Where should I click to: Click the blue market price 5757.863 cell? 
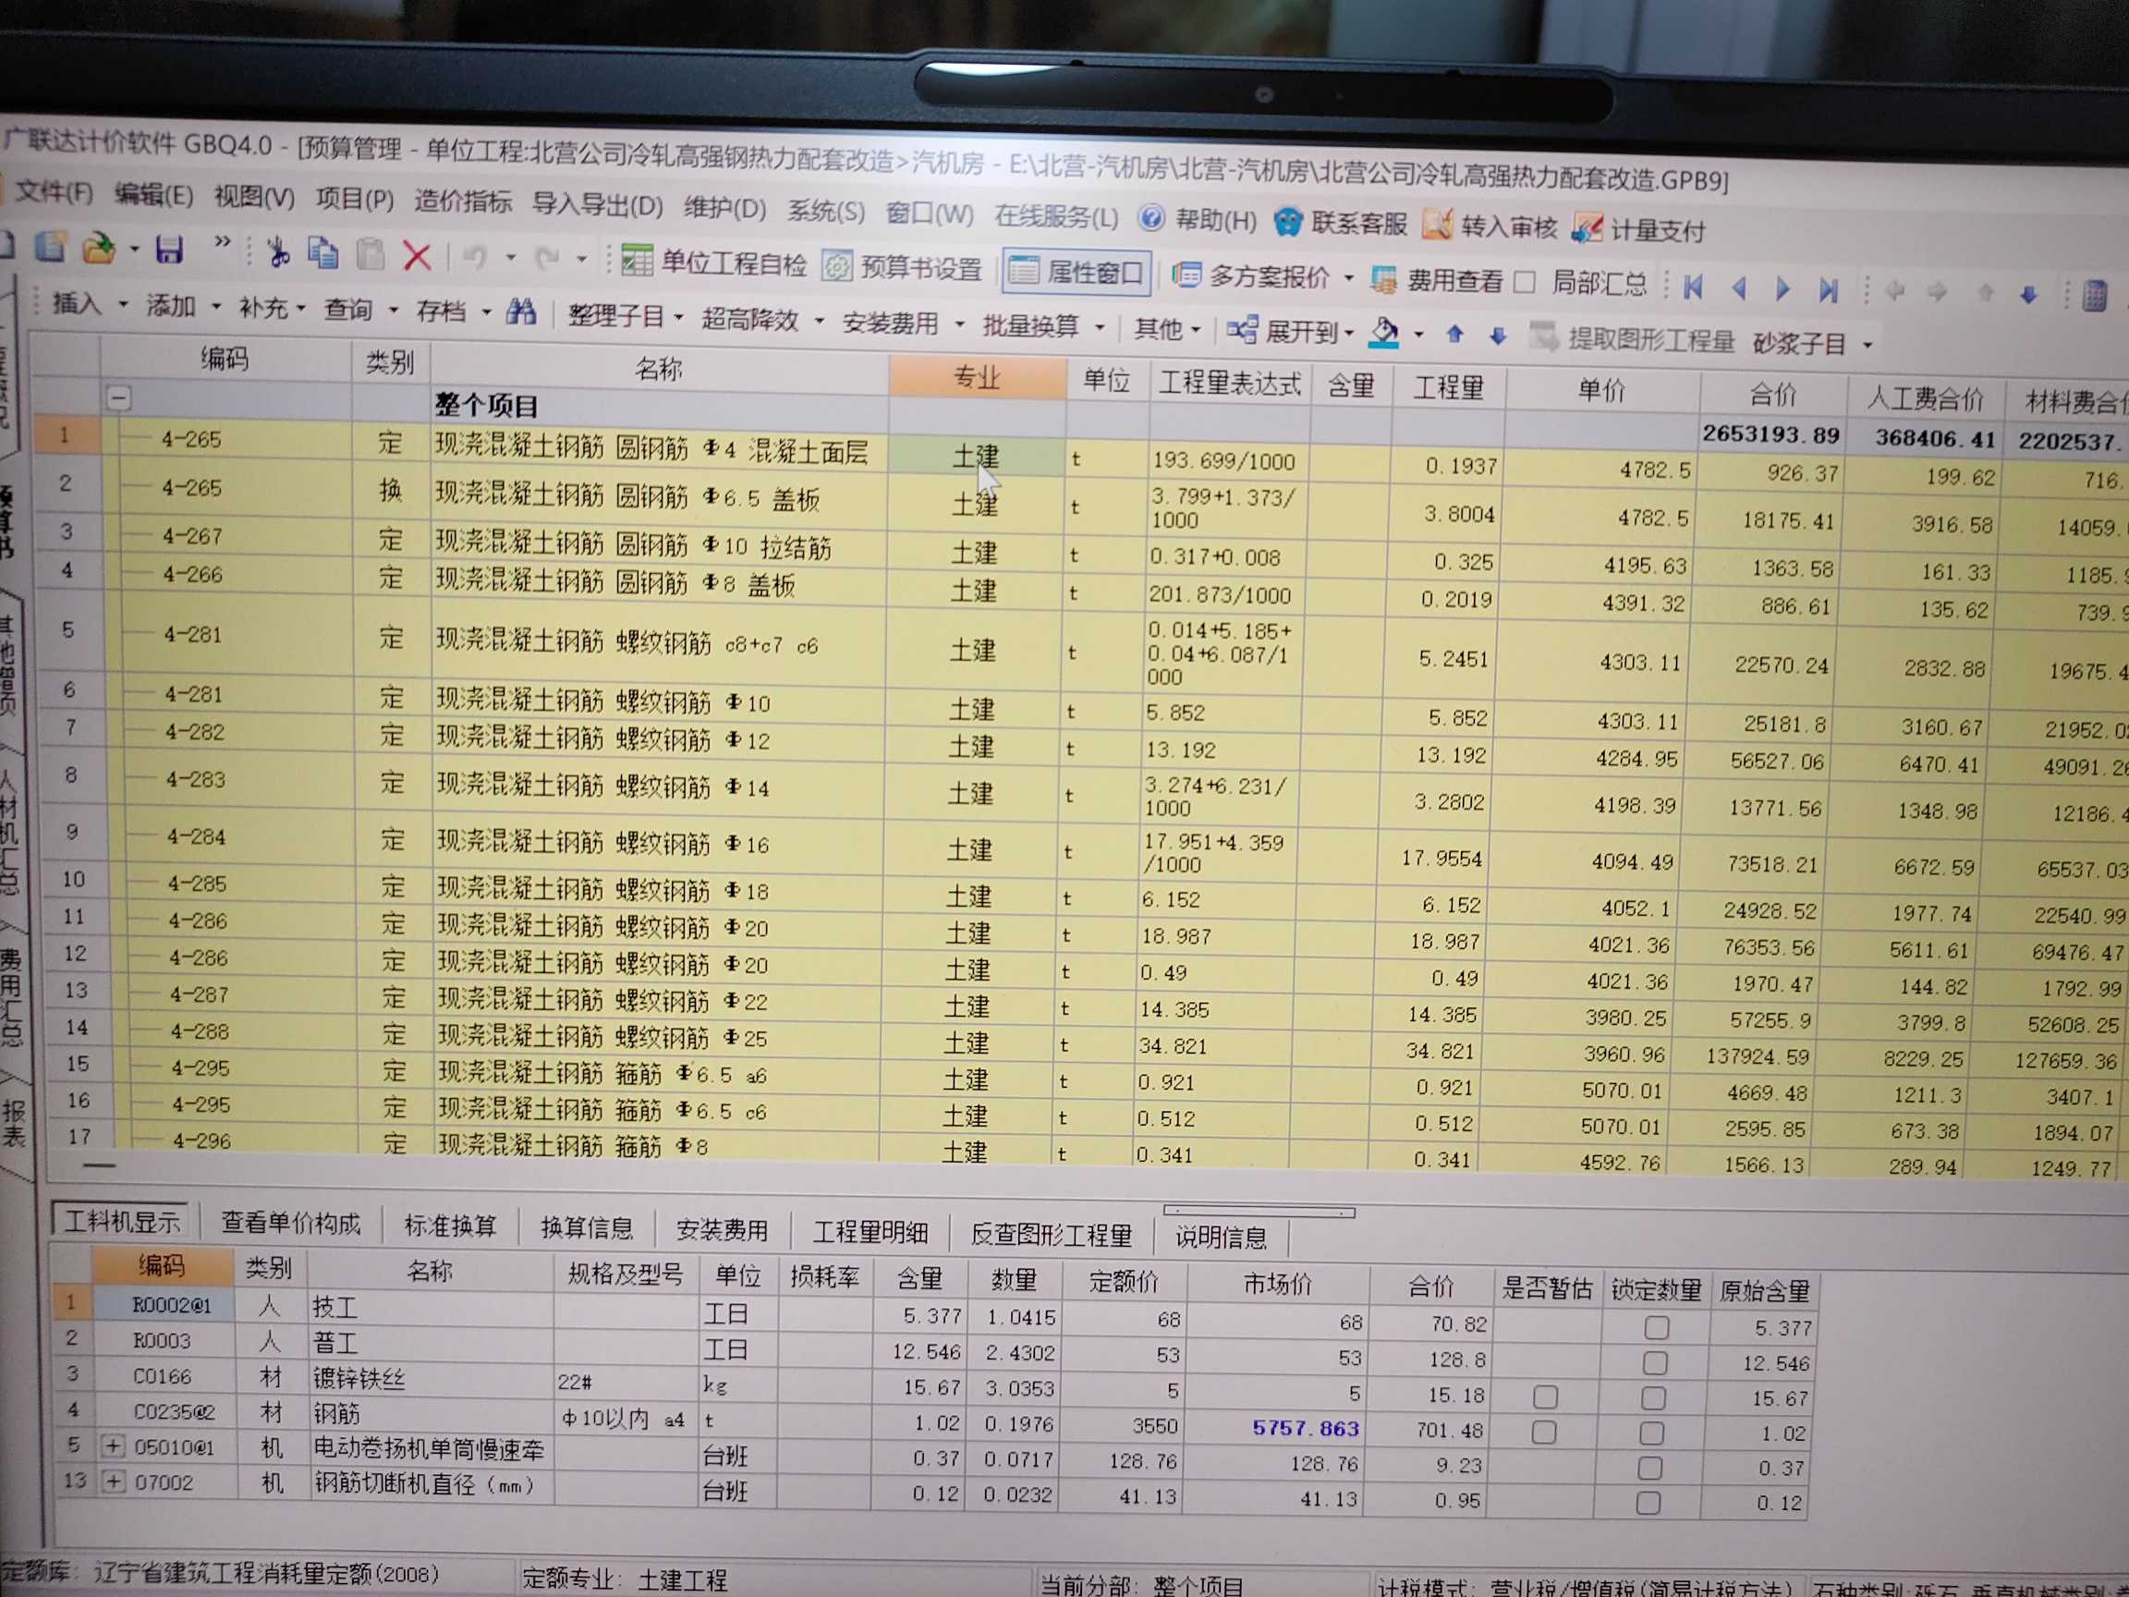coord(1306,1429)
